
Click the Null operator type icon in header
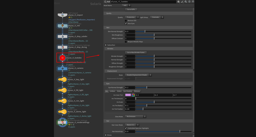pyautogui.click(x=105, y=2)
